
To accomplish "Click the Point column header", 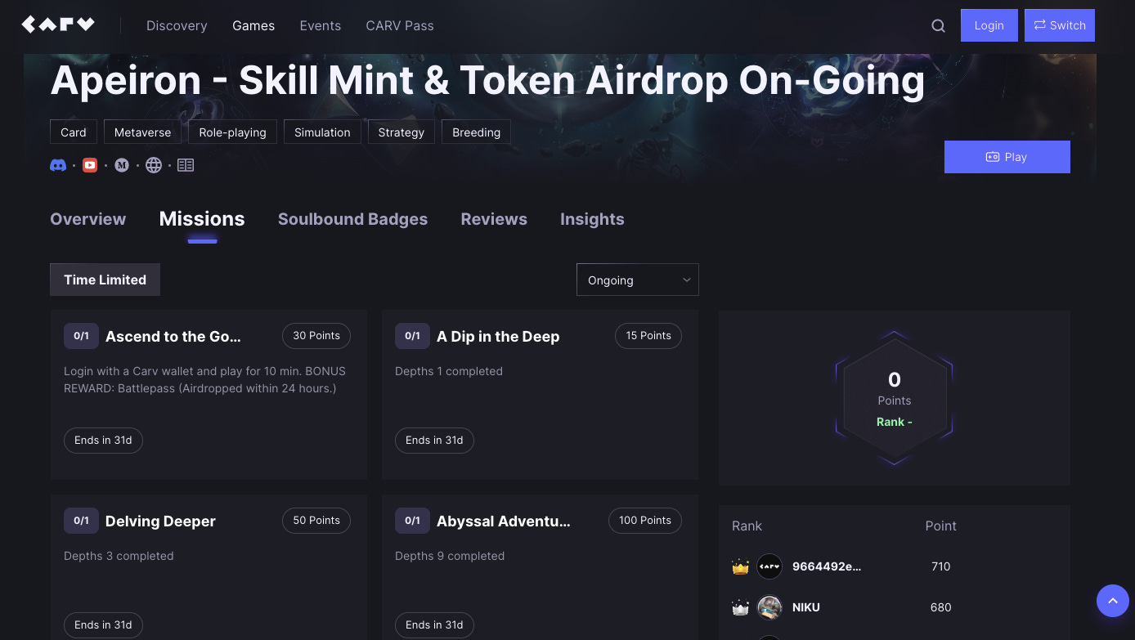I will point(940,526).
